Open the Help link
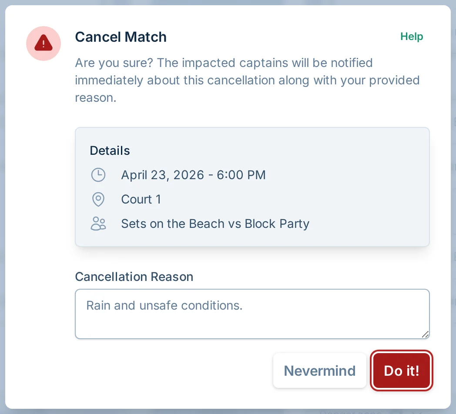This screenshot has width=456, height=414. [412, 37]
